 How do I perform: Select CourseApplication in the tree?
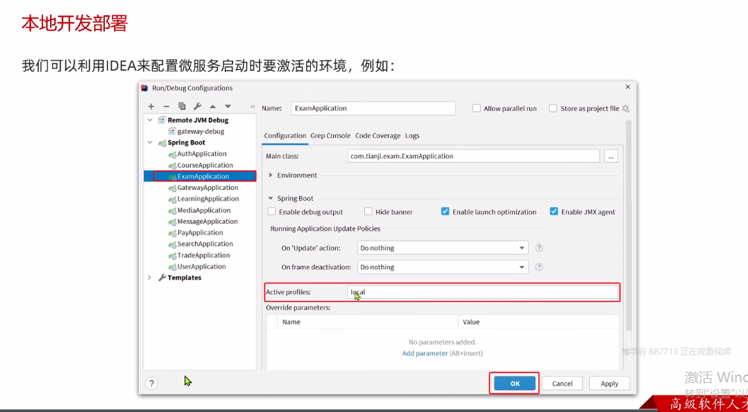pyautogui.click(x=205, y=165)
